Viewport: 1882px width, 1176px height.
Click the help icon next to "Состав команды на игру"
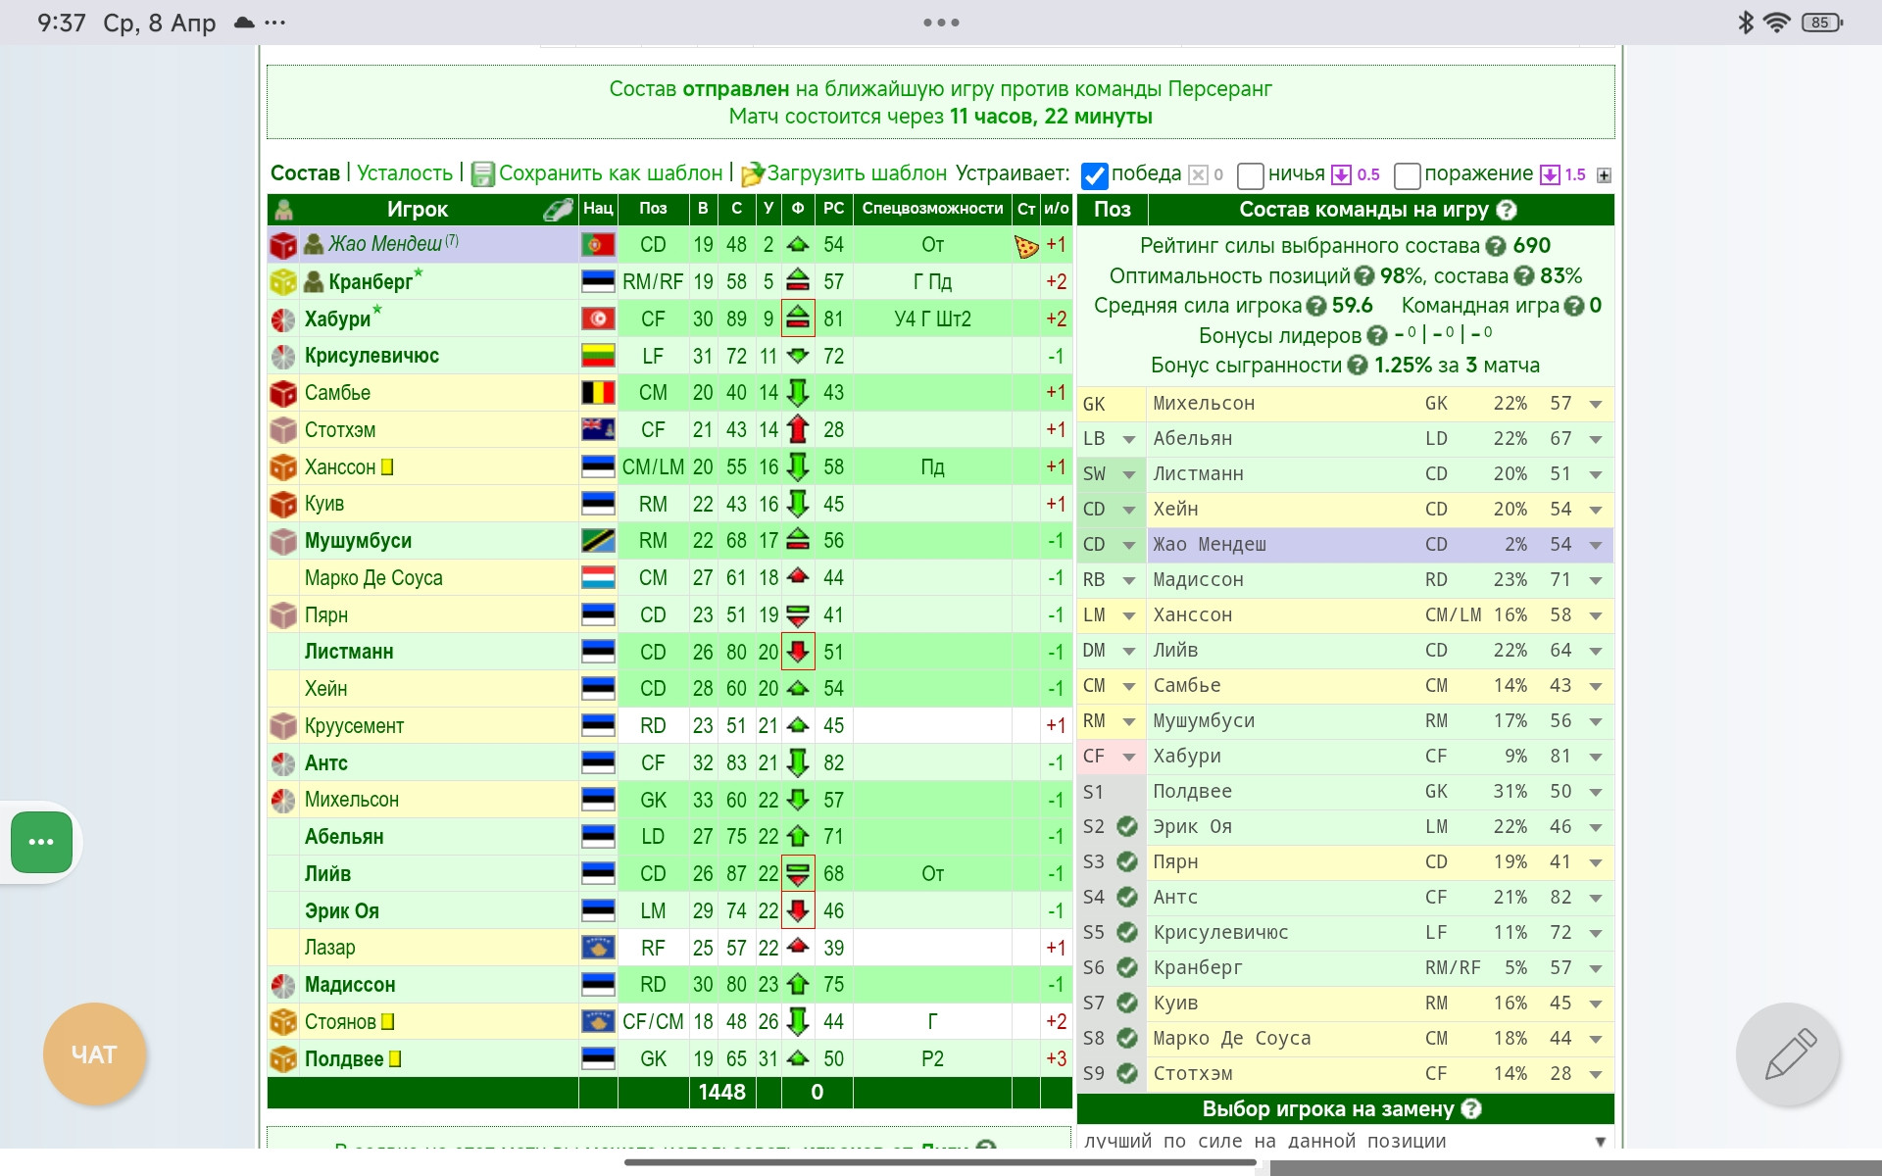coord(1507,210)
